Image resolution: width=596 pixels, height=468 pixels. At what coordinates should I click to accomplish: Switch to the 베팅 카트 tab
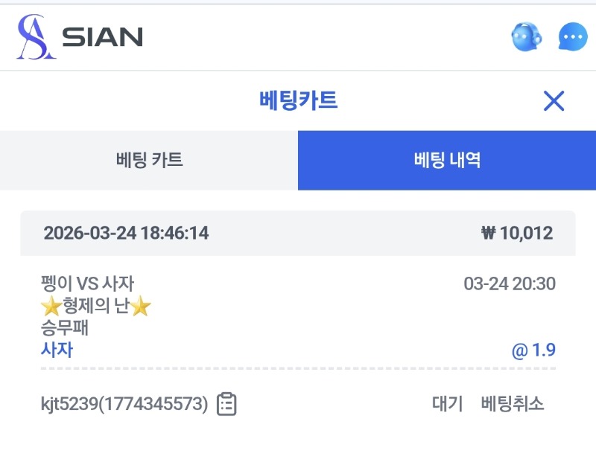point(149,160)
